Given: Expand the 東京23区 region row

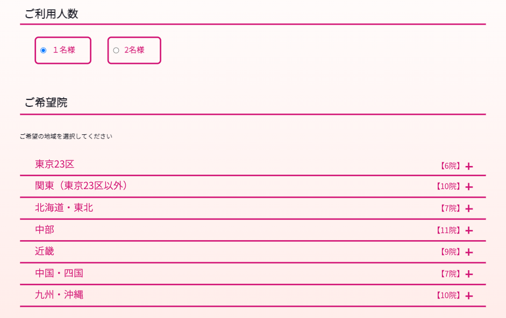Looking at the screenshot, I should (x=55, y=164).
